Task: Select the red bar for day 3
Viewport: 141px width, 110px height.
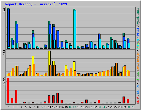Action: [x=16, y=97]
